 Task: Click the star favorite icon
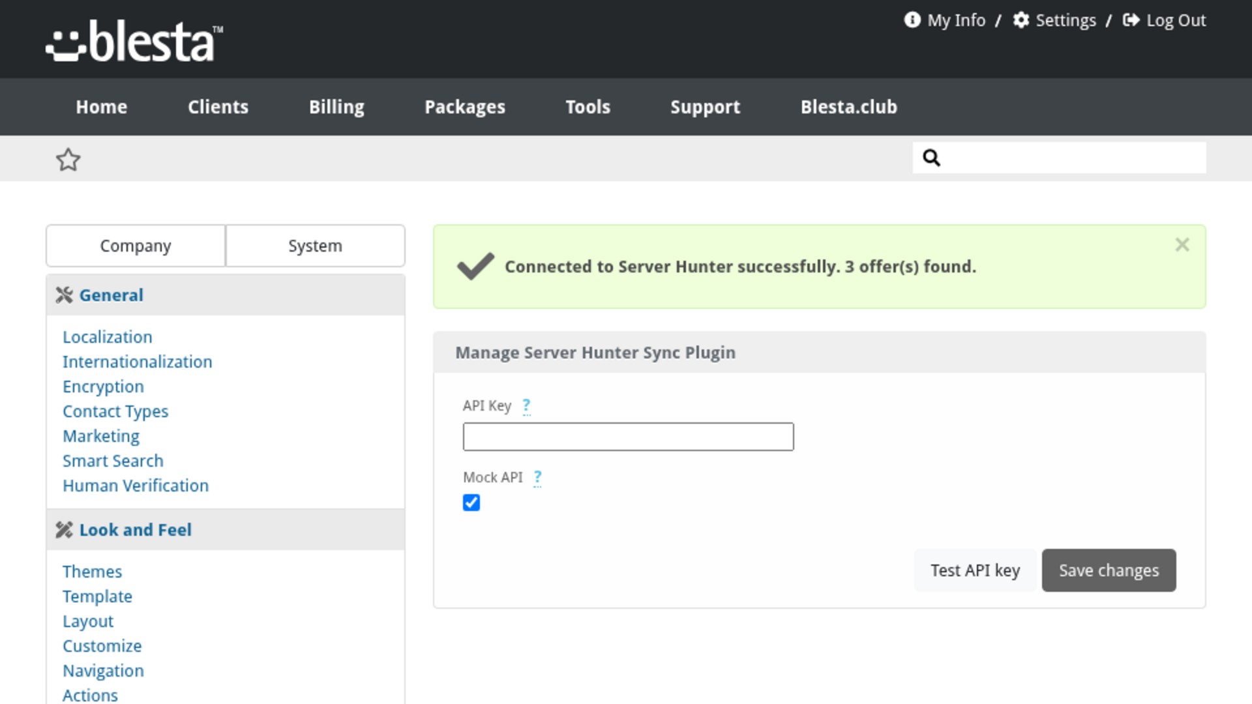[x=68, y=159]
